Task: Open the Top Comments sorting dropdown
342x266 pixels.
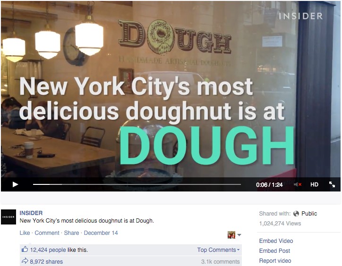Action: [218, 250]
